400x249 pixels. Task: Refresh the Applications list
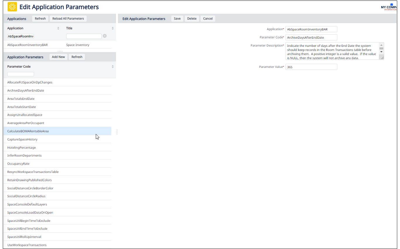click(x=40, y=19)
